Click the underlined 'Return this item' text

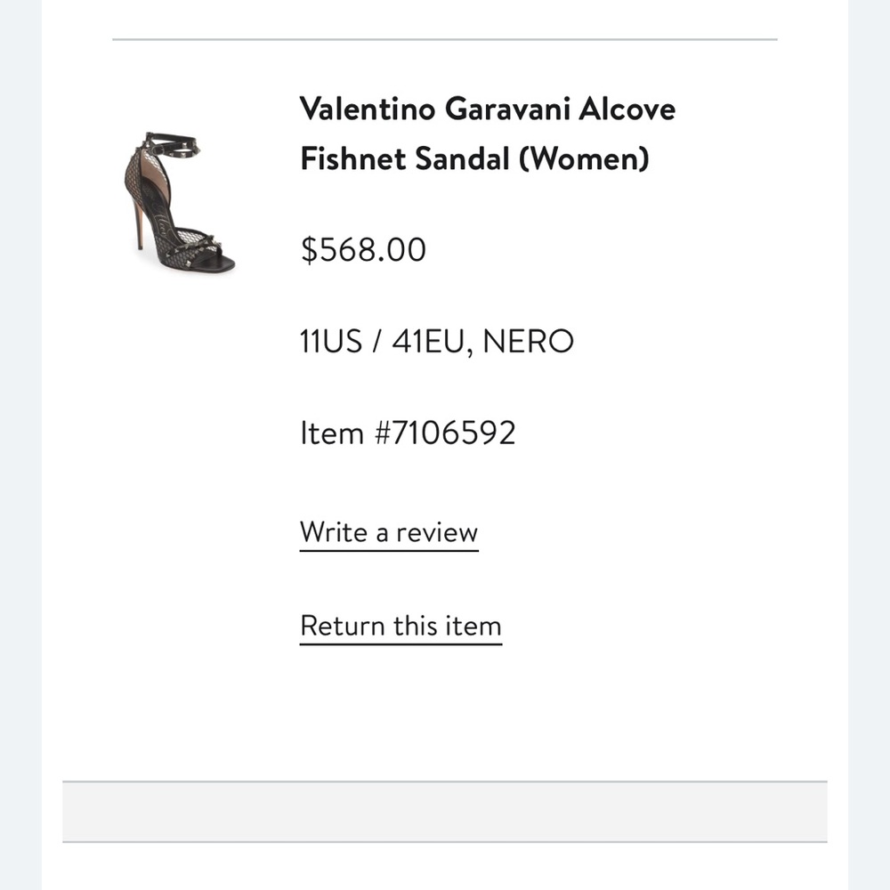[400, 625]
